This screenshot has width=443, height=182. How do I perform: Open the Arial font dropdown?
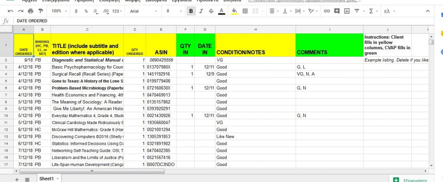click(x=144, y=11)
